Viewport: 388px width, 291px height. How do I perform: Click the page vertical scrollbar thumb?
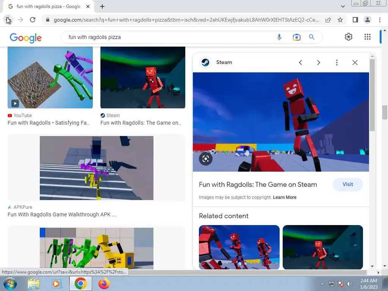(x=385, y=112)
